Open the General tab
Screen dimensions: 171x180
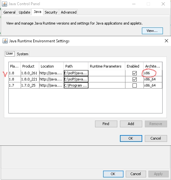[9, 12]
